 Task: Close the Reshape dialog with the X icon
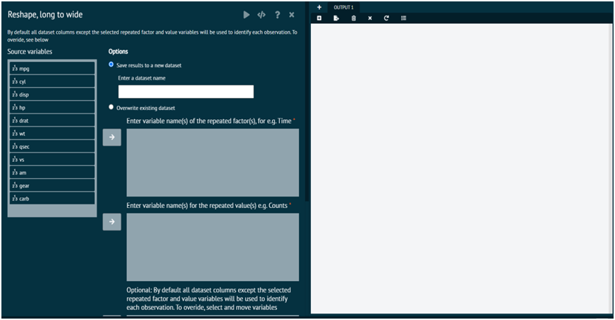[292, 14]
